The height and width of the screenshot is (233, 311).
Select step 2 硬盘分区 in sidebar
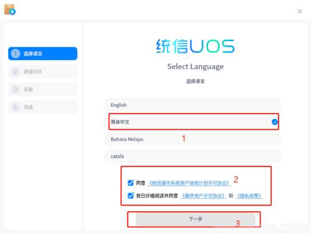tap(43, 71)
